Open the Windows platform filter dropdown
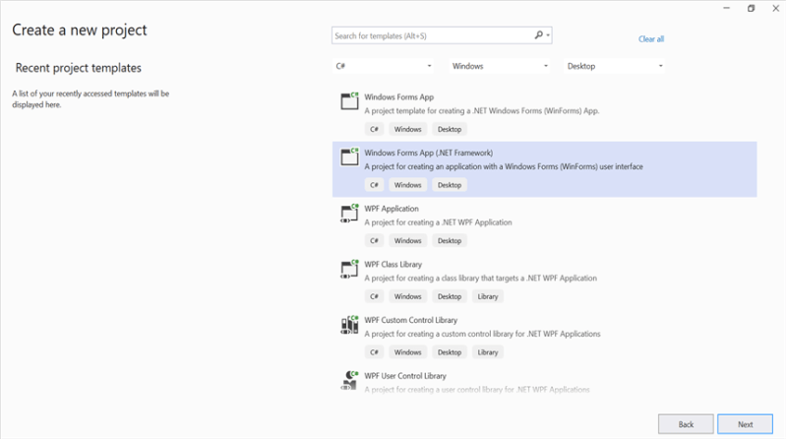Image resolution: width=786 pixels, height=439 pixels. click(500, 66)
